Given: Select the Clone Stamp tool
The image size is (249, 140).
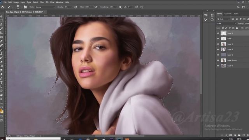Looking at the screenshot, I should click(x=2, y=54).
